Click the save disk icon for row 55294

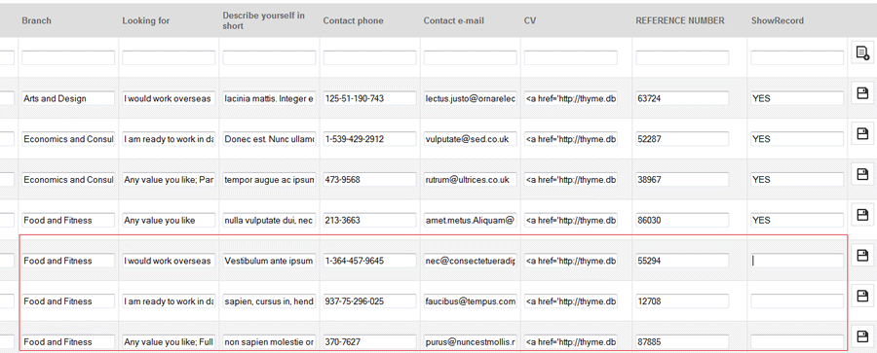pos(862,255)
